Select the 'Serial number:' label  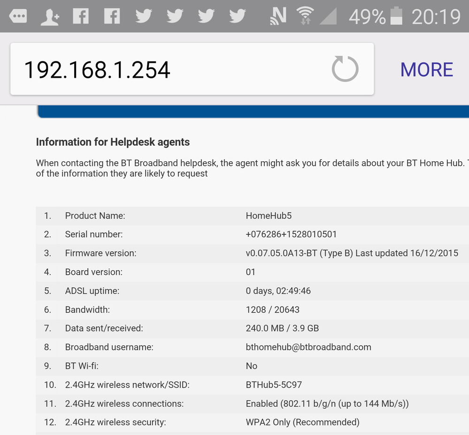[x=94, y=234]
